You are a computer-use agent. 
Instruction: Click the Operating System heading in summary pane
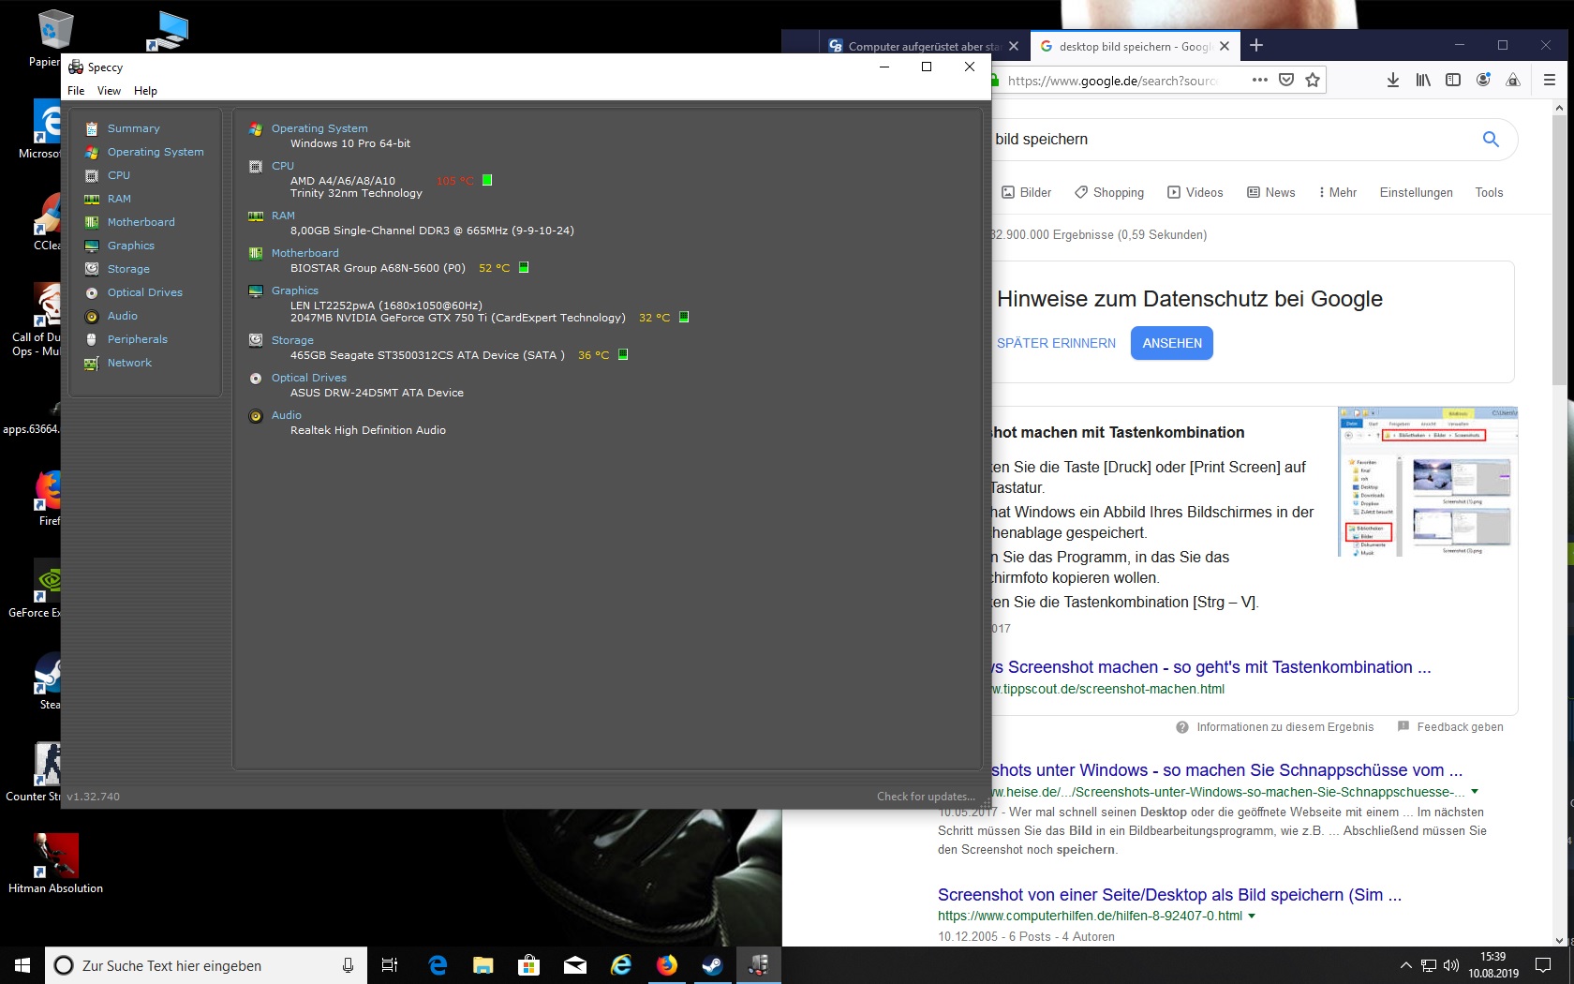[x=319, y=128]
